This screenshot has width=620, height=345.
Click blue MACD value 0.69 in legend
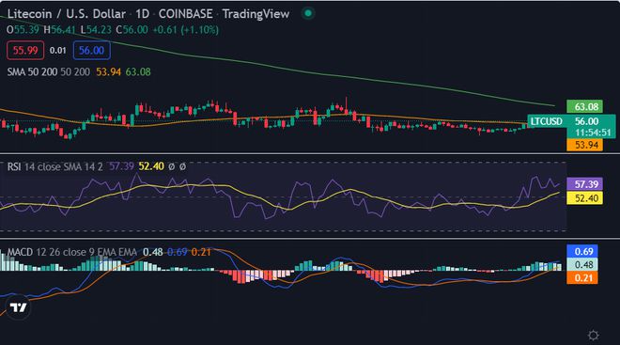[x=177, y=252]
